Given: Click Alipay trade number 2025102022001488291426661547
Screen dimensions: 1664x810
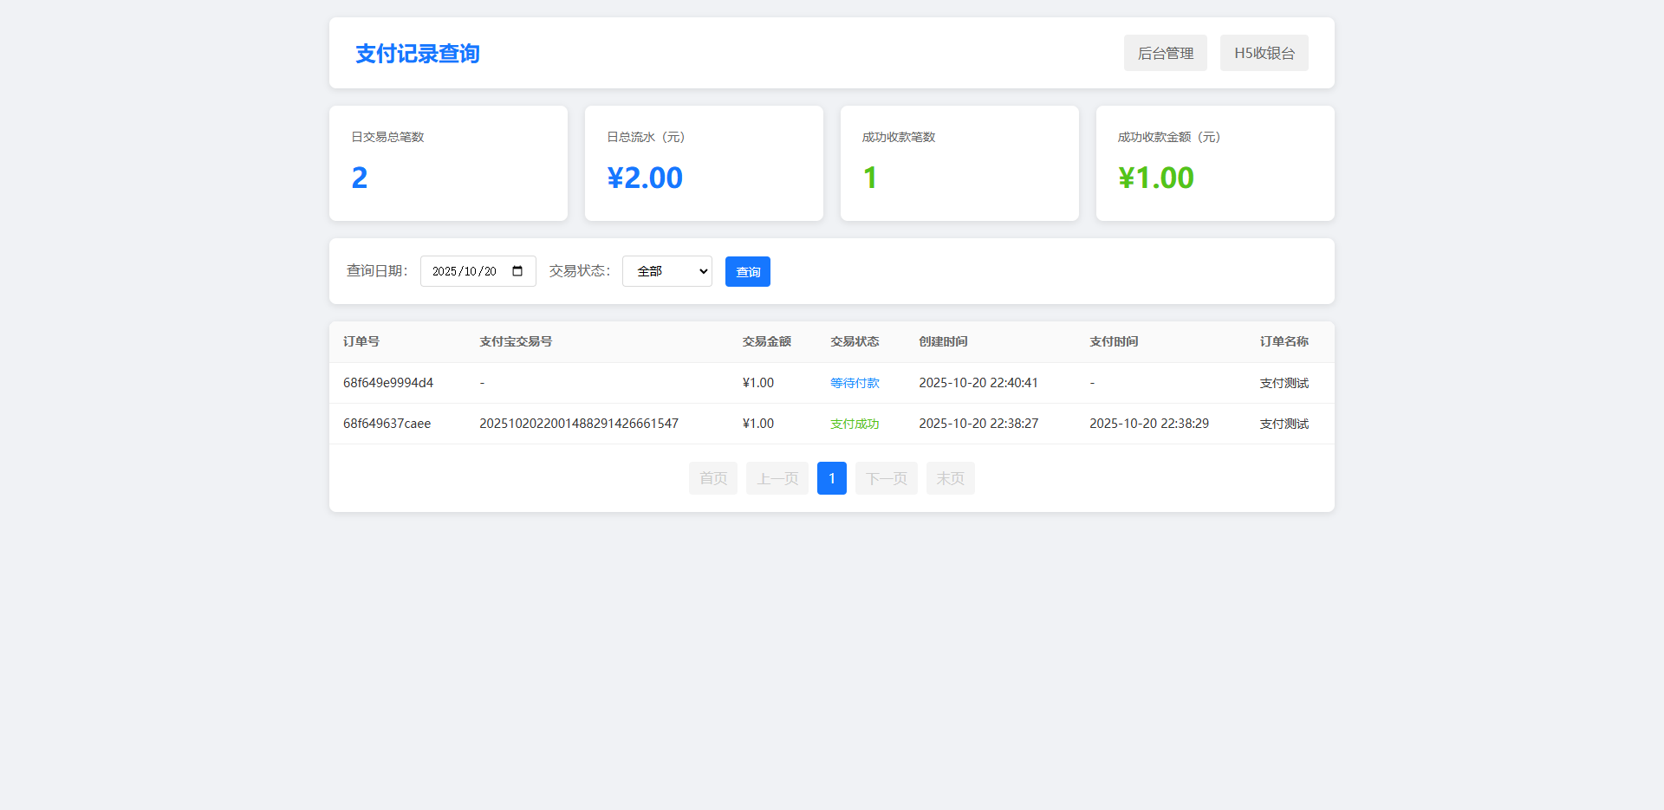Looking at the screenshot, I should (x=579, y=424).
